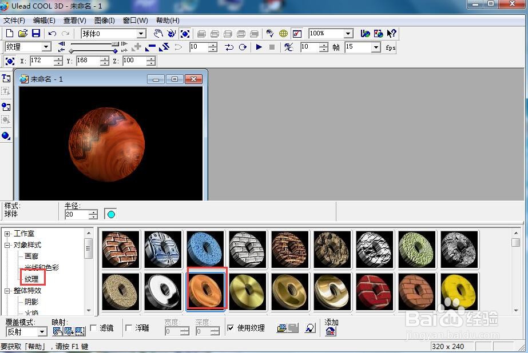This screenshot has height=353, width=528.
Task: Click the new document icon
Action: point(10,34)
